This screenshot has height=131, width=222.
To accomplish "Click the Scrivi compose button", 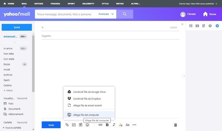I will tap(17, 27).
